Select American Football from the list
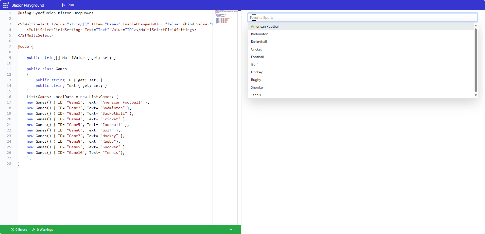Viewport: 485px width, 234px height. pyautogui.click(x=265, y=26)
